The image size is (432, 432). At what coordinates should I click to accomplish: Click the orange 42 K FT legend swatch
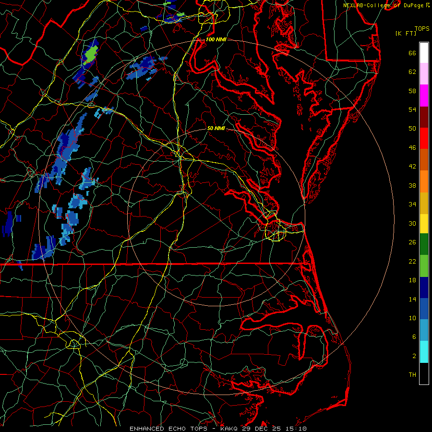point(424,181)
